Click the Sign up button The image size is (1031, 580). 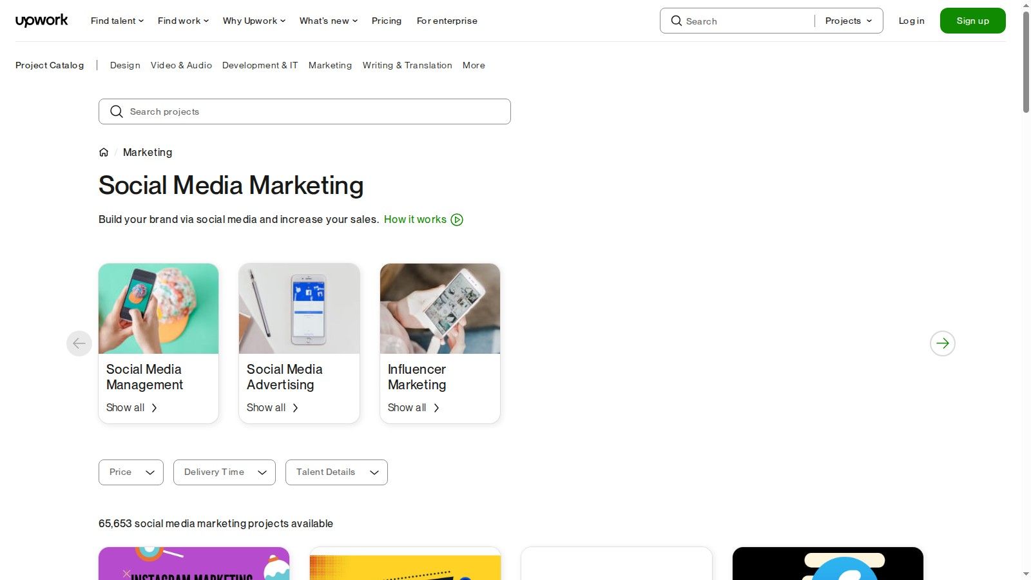(x=972, y=20)
